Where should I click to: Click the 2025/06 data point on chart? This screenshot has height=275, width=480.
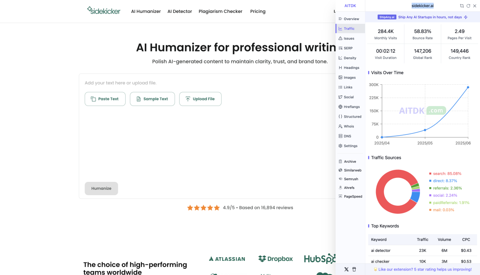pyautogui.click(x=468, y=87)
